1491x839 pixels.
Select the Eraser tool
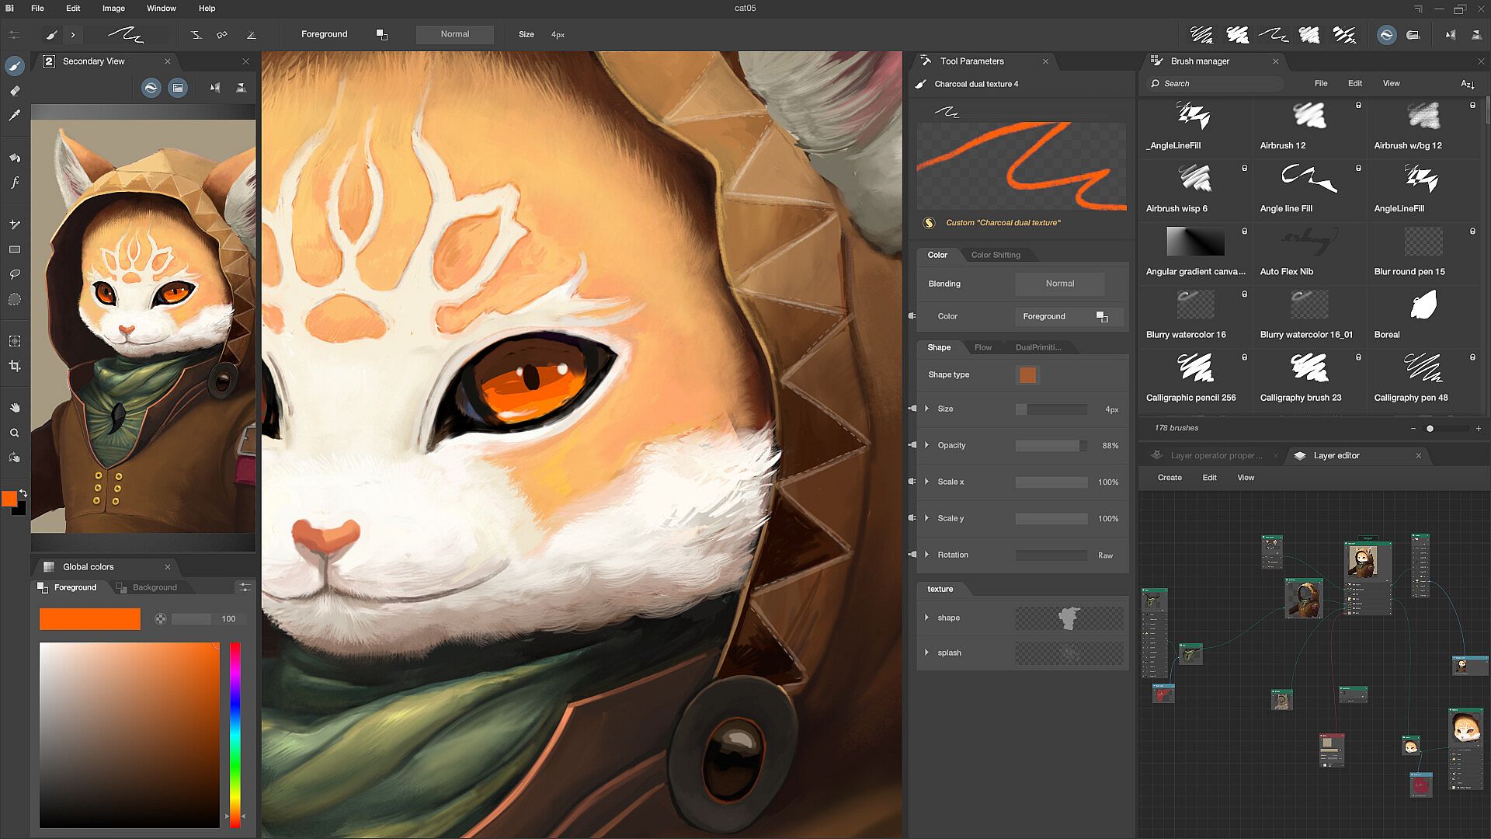pyautogui.click(x=15, y=91)
